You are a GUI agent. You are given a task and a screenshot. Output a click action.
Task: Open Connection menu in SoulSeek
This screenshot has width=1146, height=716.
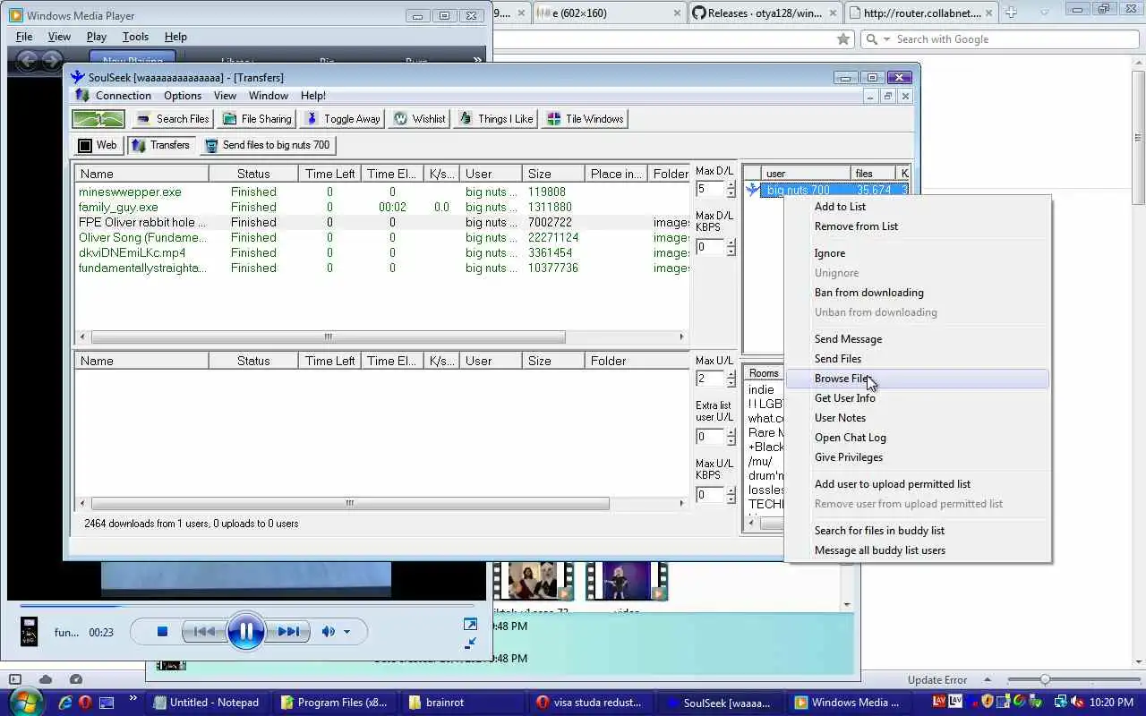tap(124, 96)
